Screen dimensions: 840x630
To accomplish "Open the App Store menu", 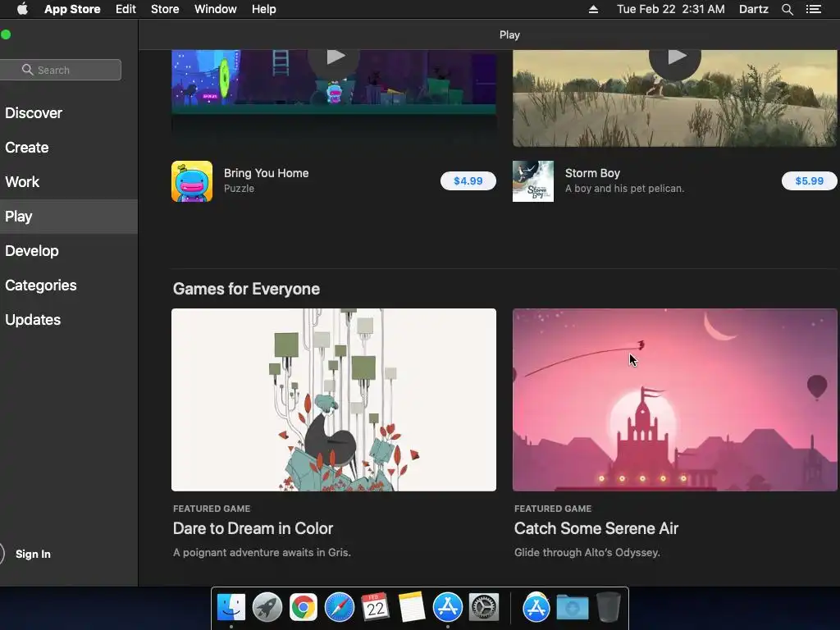I will click(x=72, y=9).
